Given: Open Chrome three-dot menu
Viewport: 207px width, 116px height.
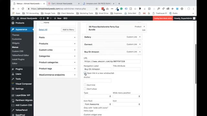Looking at the screenshot, I should [193, 9].
